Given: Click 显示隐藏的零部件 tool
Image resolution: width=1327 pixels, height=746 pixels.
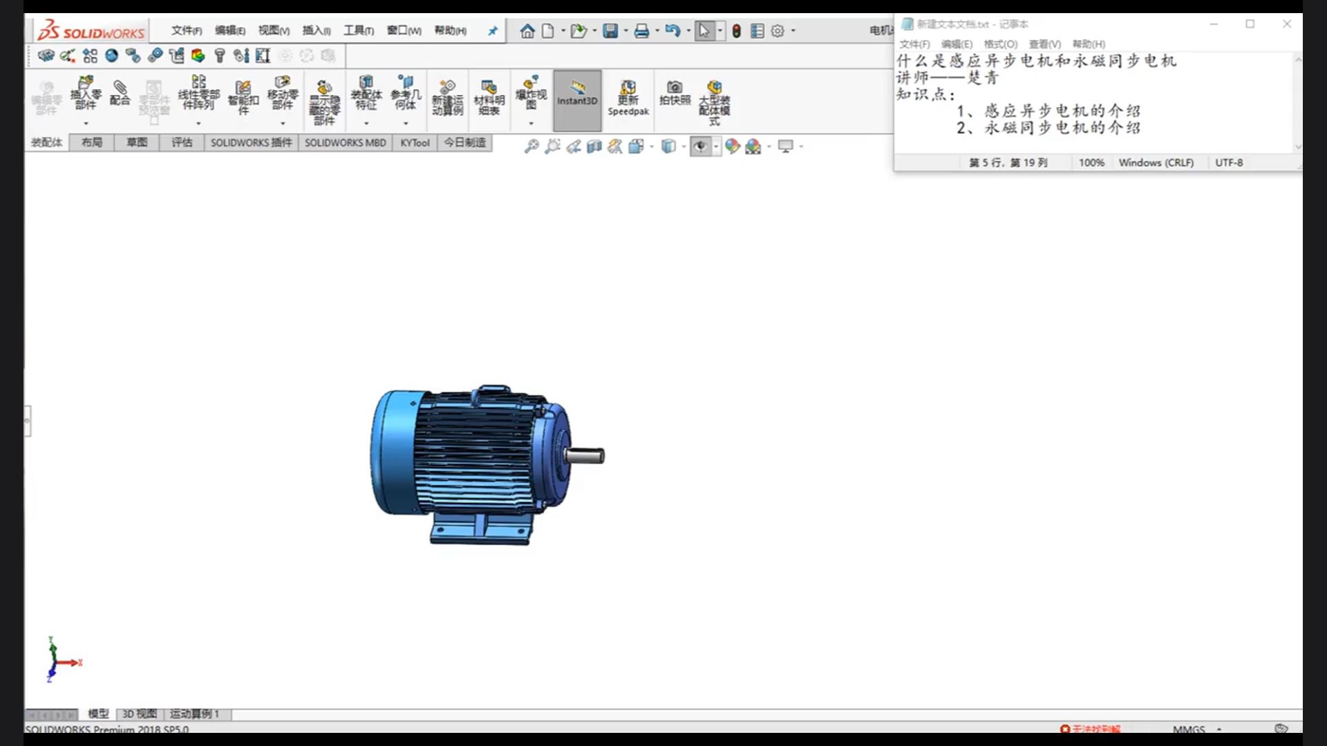Looking at the screenshot, I should [x=324, y=102].
